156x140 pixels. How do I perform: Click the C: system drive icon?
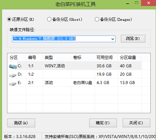coord(13,67)
